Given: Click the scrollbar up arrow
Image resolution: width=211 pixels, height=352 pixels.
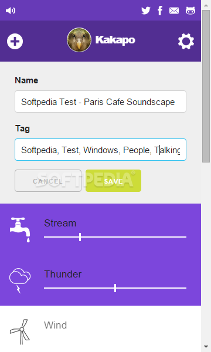Looking at the screenshot, I should [x=206, y=5].
